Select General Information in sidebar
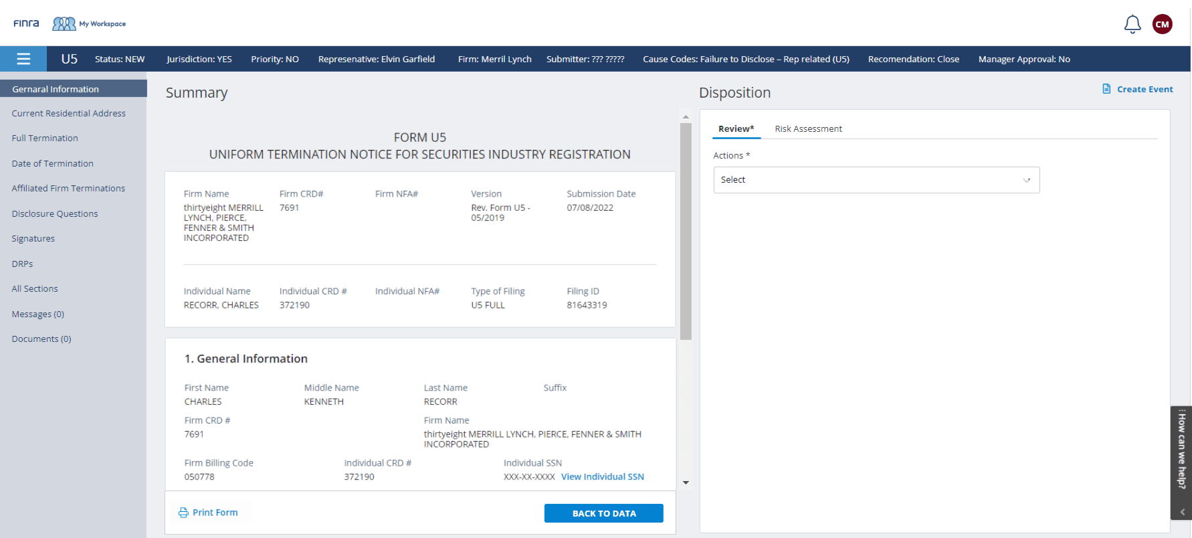Screen dimensions: 1192x538 point(74,89)
